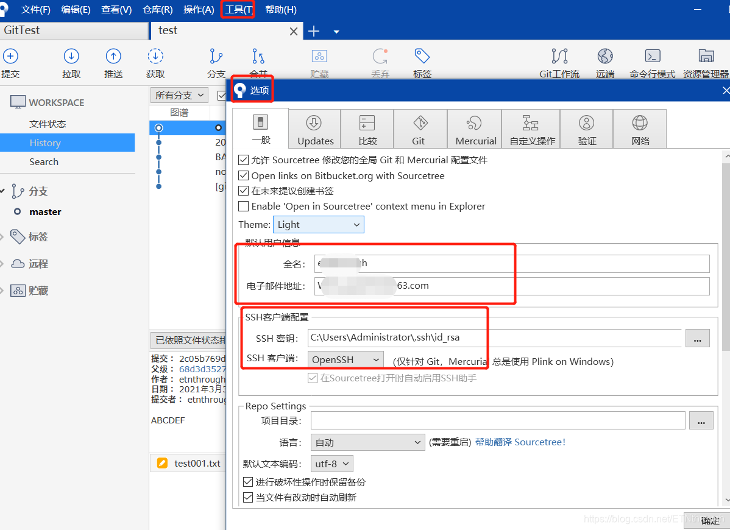Open the 操作(A) menu
The height and width of the screenshot is (530, 730).
point(198,10)
